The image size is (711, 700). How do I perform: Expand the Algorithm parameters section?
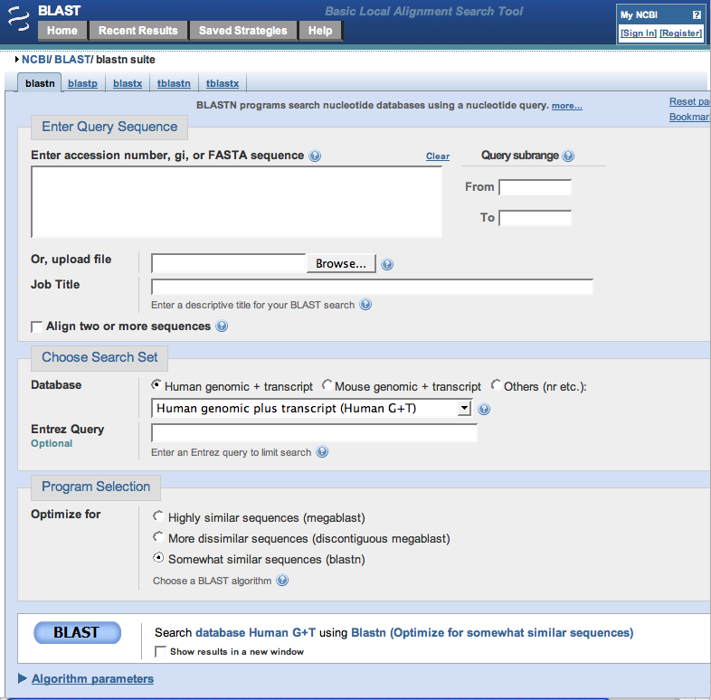pyautogui.click(x=92, y=678)
